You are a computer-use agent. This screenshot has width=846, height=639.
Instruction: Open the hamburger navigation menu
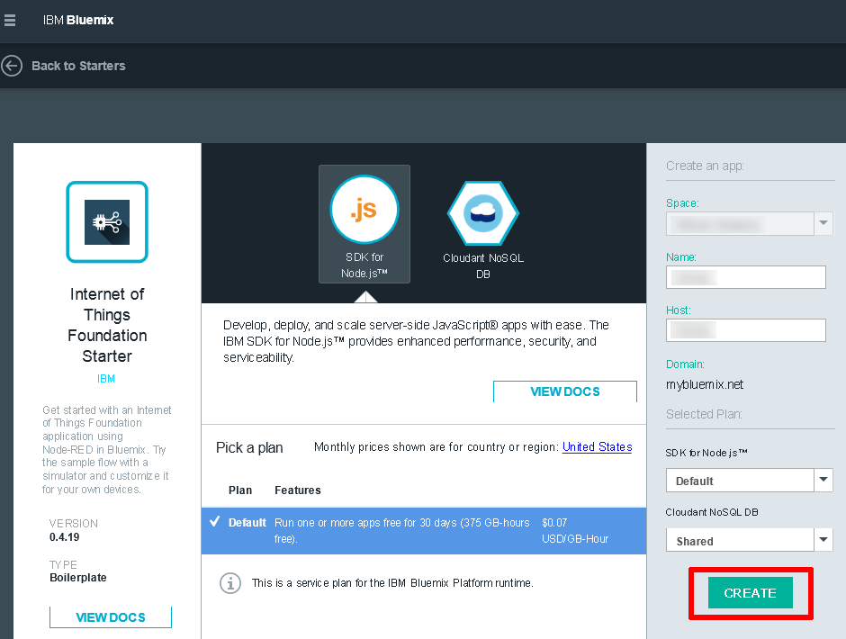pos(9,20)
